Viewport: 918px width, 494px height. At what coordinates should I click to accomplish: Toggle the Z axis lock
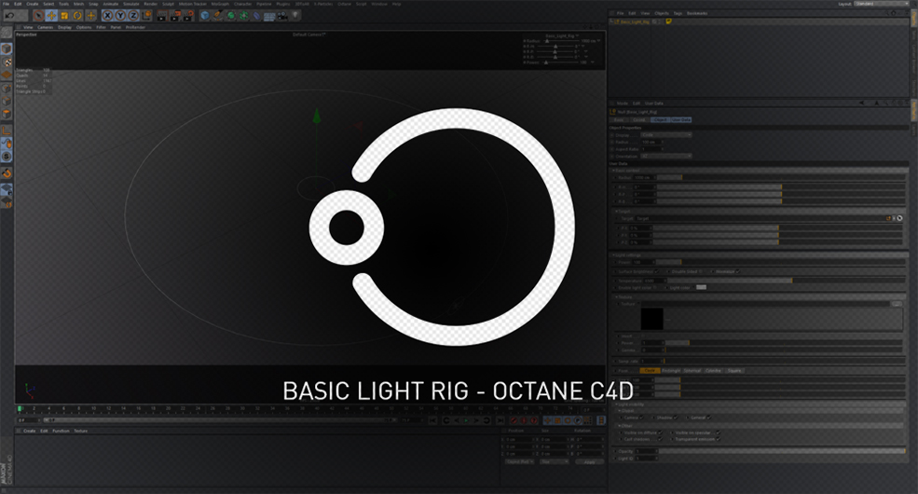(133, 16)
